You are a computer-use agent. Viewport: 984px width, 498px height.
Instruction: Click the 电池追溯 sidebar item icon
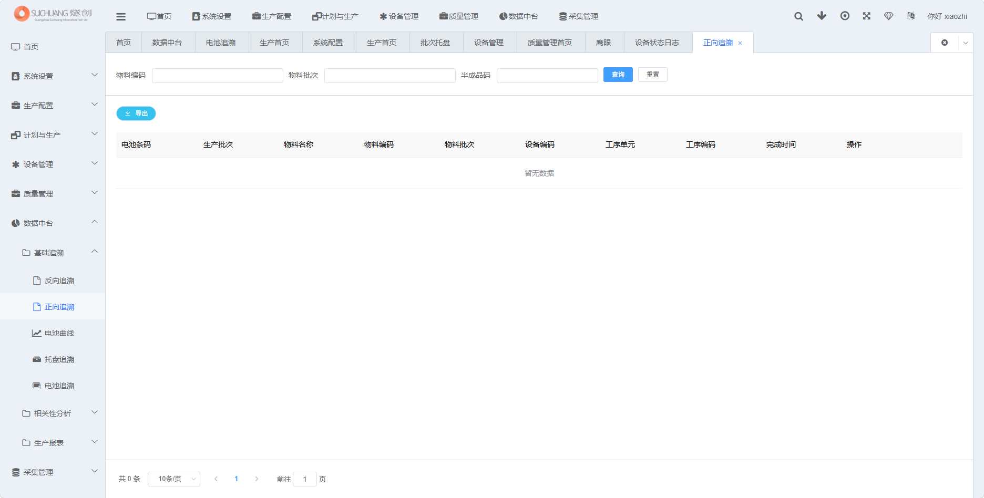pos(37,386)
